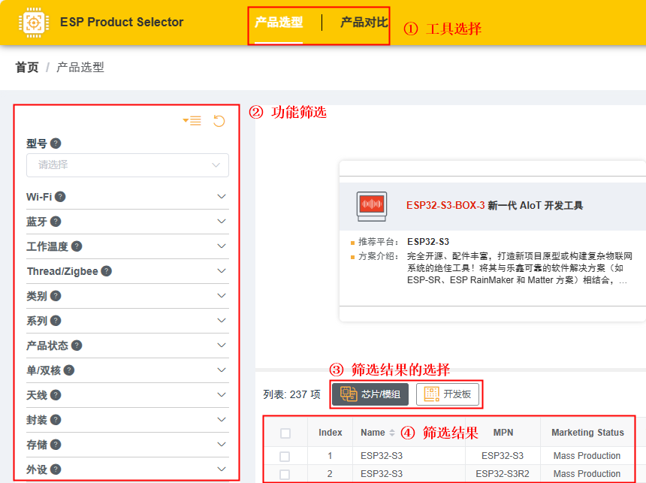Viewport: 646px width, 483px height.
Task: Check the checkbox for row 2 ESP32-S3R2
Action: pos(285,474)
